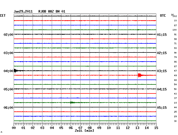Image resolution: width=178 pixels, height=135 pixels.
Task: Click the DC value 48
Action: tap(175, 80)
